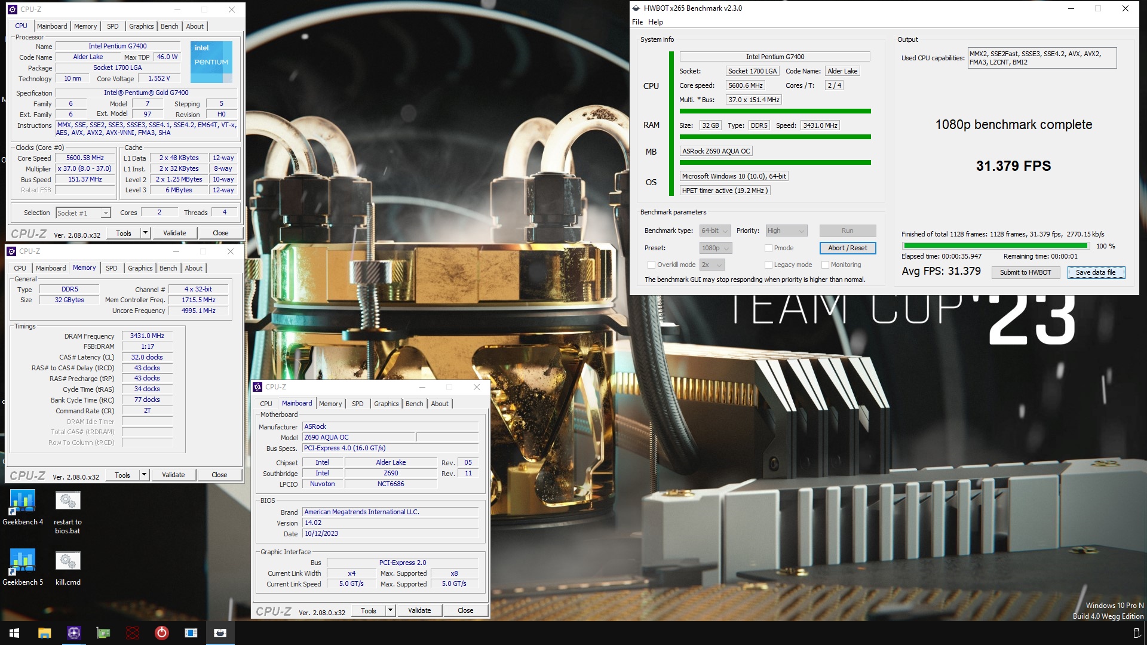Viewport: 1147px width, 645px height.
Task: Open the Geekbench 4 desktop shortcut
Action: pos(23,508)
